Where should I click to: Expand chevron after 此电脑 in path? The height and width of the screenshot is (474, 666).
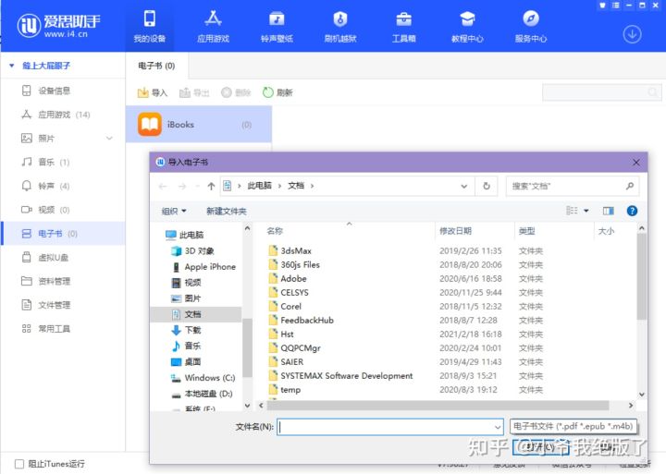(280, 186)
